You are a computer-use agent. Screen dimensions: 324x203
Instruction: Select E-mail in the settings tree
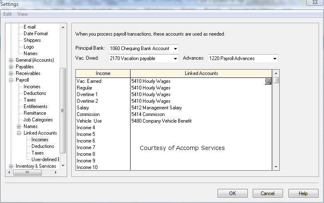(x=29, y=27)
